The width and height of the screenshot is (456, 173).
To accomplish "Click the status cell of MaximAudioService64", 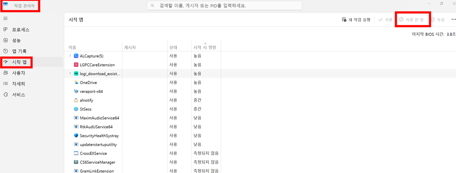I will pyautogui.click(x=173, y=118).
